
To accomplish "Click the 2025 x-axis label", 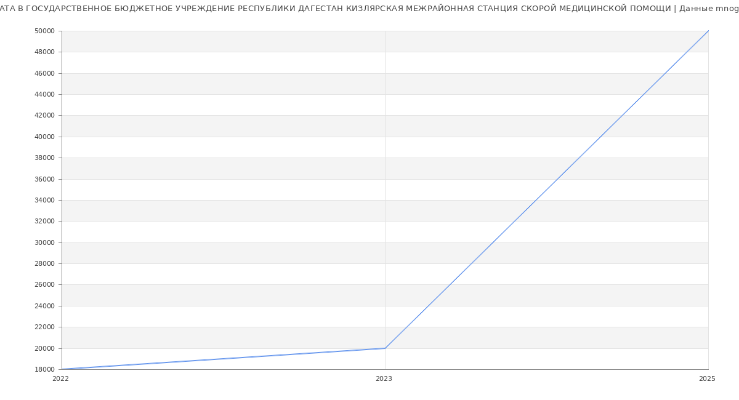I will pyautogui.click(x=707, y=378).
